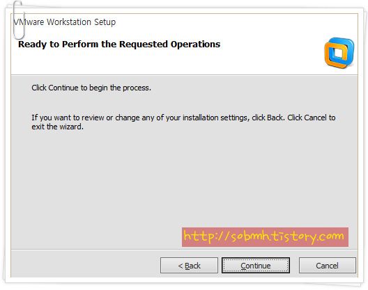Screen dimensions: 368x290
Task: Click the VMware Workstation logo icon
Action: [339, 53]
